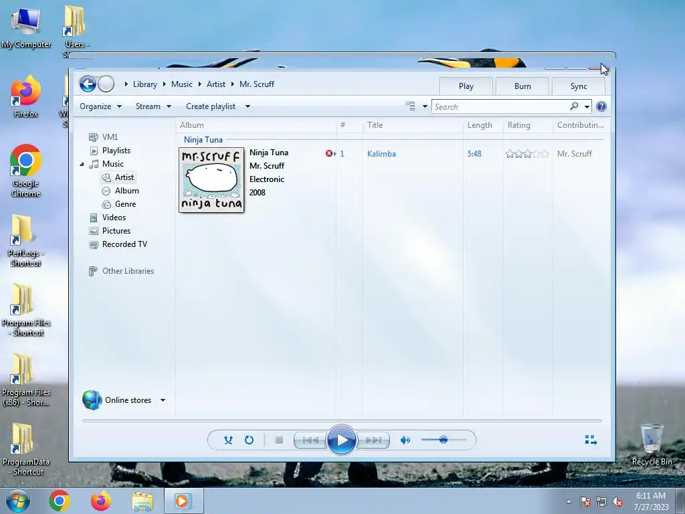Switch to Now Playing mode
Screen dimensions: 685x514
point(591,440)
